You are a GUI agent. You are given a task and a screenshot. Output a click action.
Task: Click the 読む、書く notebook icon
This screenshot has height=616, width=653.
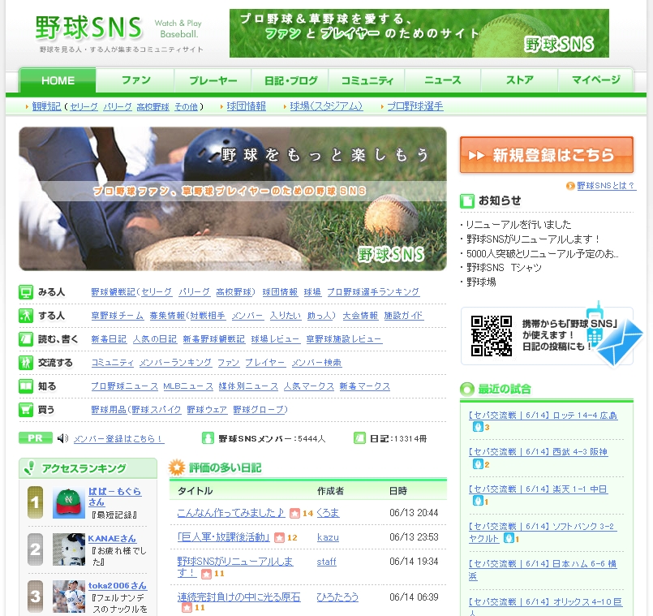[x=25, y=339]
